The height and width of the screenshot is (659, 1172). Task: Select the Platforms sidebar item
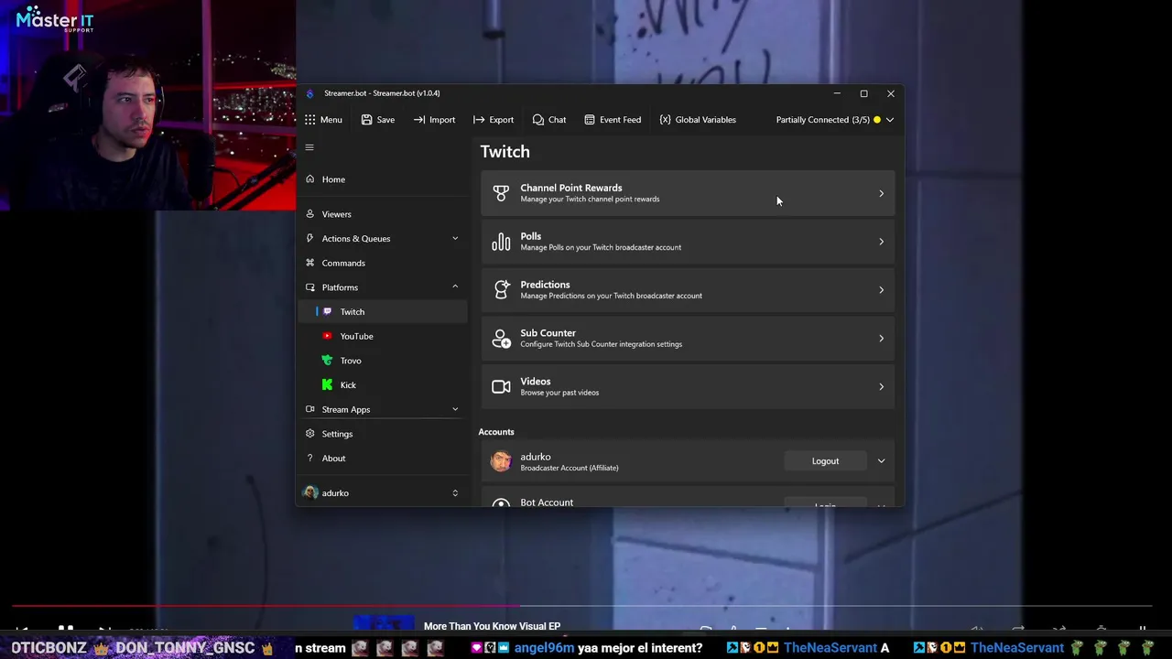[383, 287]
